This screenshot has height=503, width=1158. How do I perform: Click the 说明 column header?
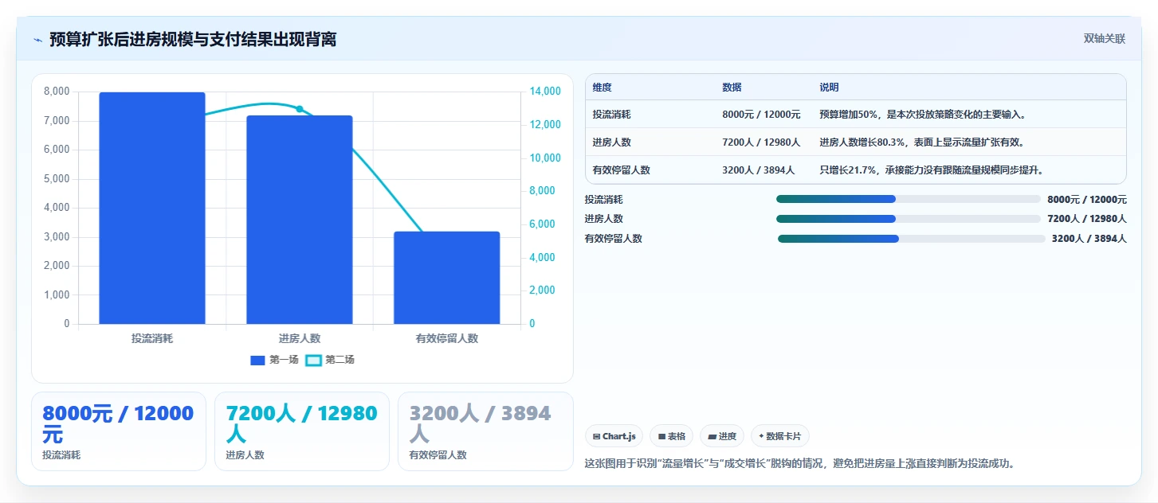[829, 88]
